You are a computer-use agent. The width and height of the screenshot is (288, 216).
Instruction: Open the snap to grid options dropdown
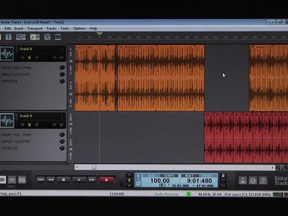(x=38, y=37)
